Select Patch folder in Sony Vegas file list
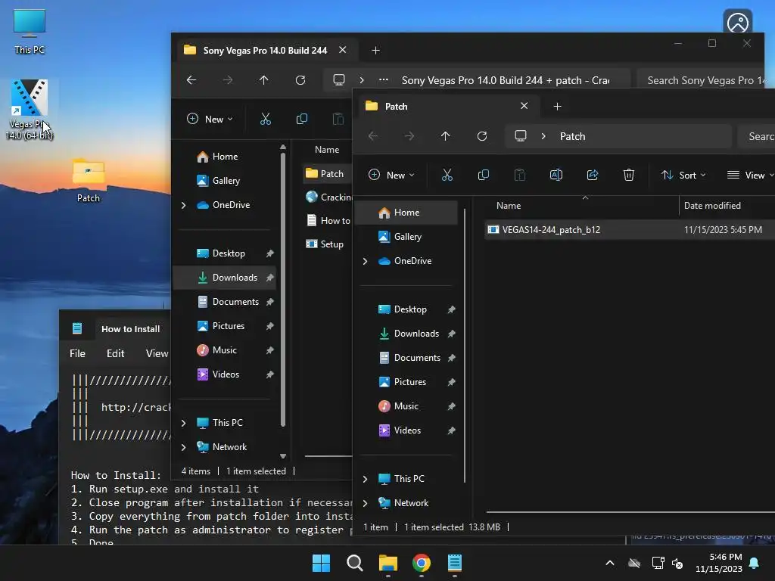 326,173
